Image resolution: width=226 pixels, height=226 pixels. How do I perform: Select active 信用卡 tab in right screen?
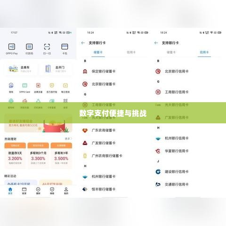204,52
